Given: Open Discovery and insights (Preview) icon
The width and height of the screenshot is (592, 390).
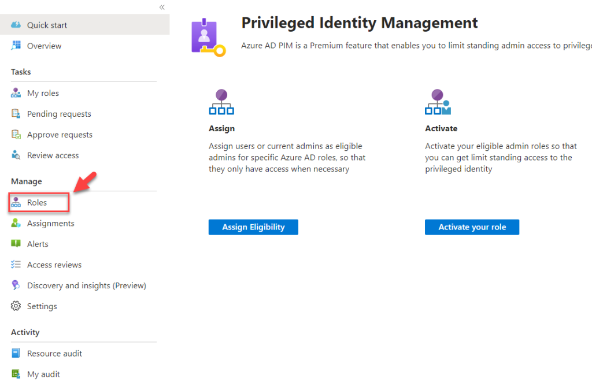Looking at the screenshot, I should 15,285.
